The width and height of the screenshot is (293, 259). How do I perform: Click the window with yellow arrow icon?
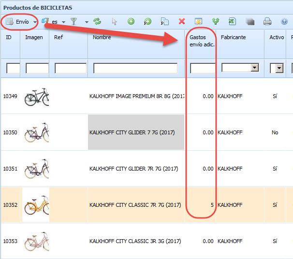tap(198, 21)
